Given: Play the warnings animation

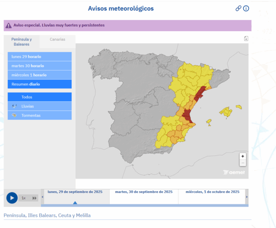Looking at the screenshot, I should tap(12, 198).
